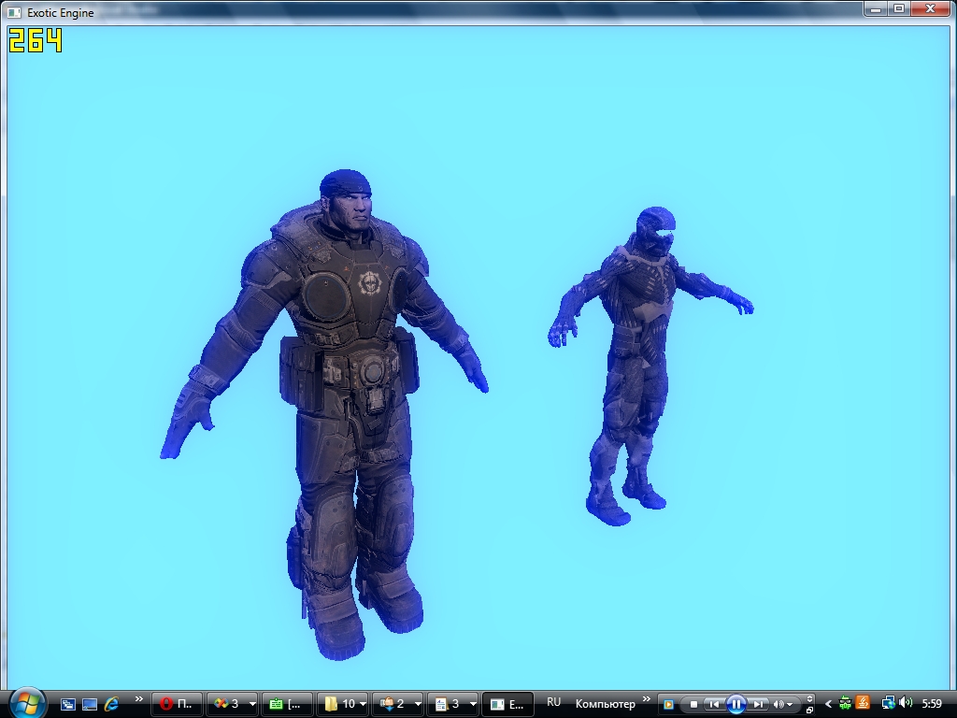
Task: Expand the Компьютер toolbar overflow chevron
Action: [647, 699]
